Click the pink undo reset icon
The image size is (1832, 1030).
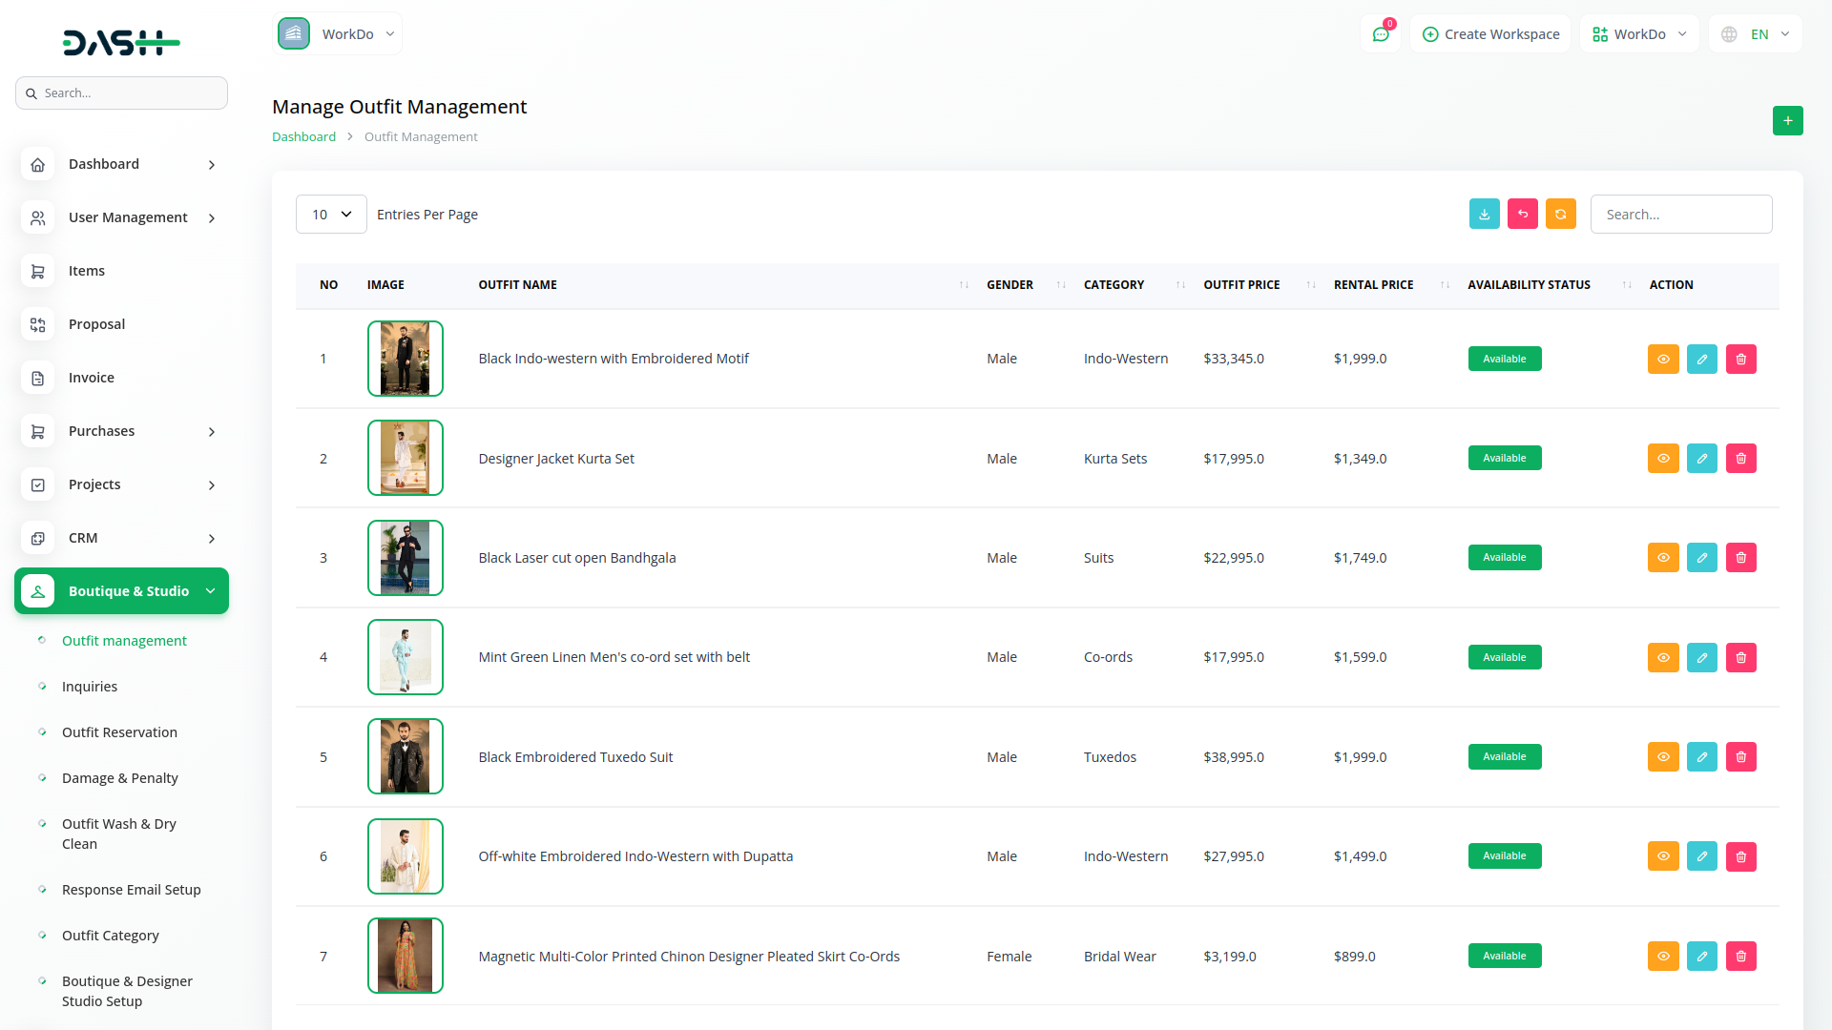(x=1522, y=215)
